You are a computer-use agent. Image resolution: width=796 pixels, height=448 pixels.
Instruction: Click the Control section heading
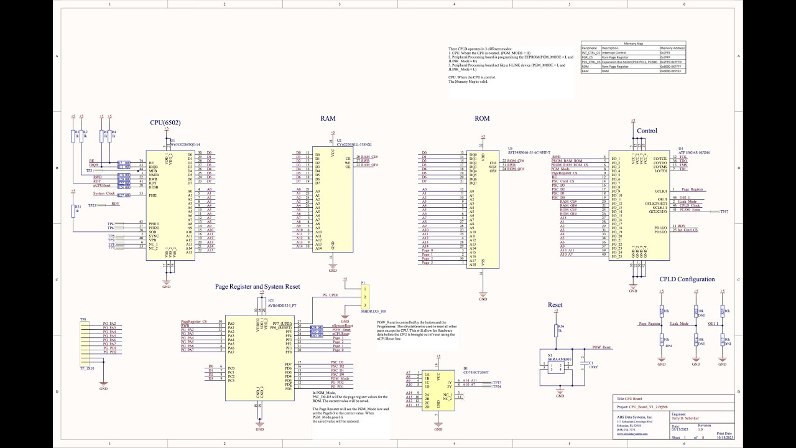647,131
